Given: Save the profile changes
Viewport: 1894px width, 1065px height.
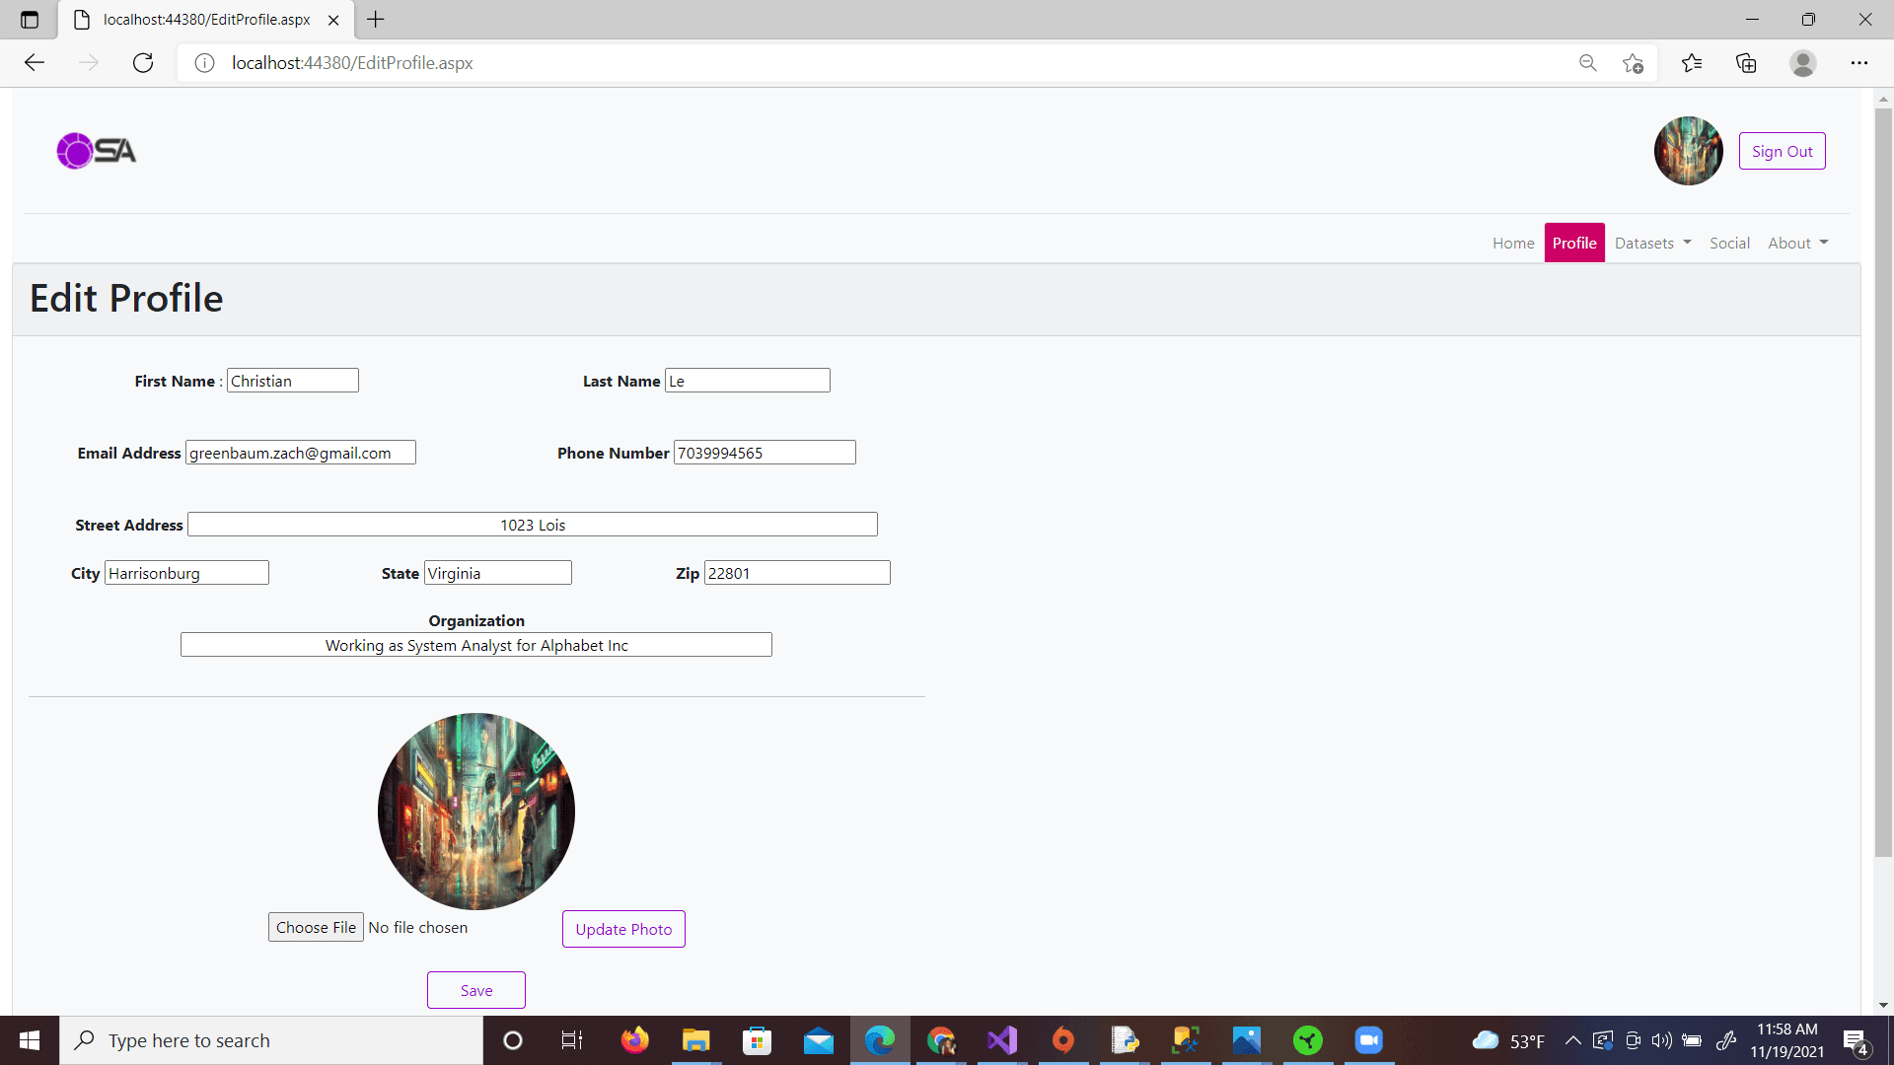Looking at the screenshot, I should coord(475,990).
